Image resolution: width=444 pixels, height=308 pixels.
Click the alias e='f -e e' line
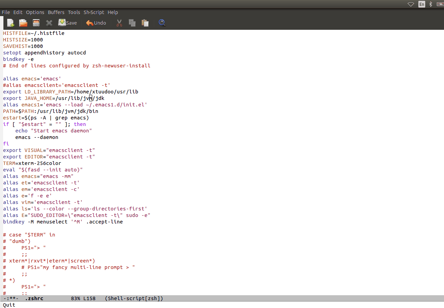coord(27,196)
